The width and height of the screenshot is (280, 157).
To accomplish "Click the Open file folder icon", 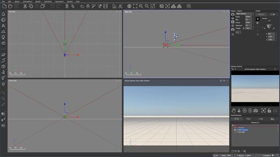I will click(x=10, y=6).
